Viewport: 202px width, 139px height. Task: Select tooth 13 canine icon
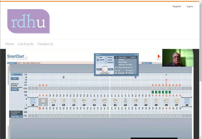[x=84, y=101]
